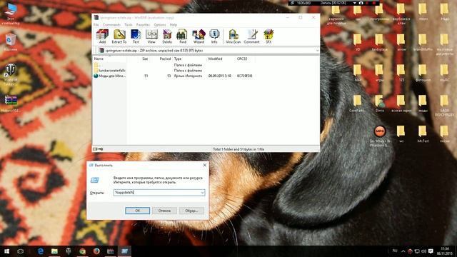This screenshot has height=257, width=457.
Task: Open the Comment tool
Action: tap(251, 36)
